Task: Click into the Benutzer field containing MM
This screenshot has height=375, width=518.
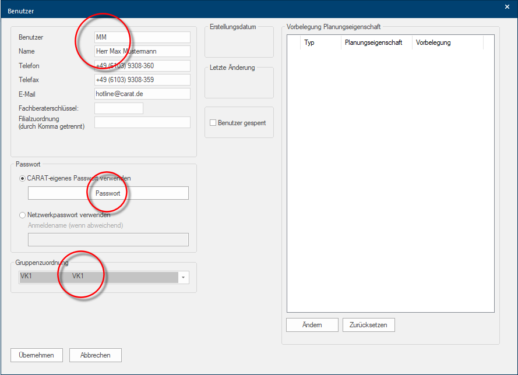Action: tap(142, 37)
